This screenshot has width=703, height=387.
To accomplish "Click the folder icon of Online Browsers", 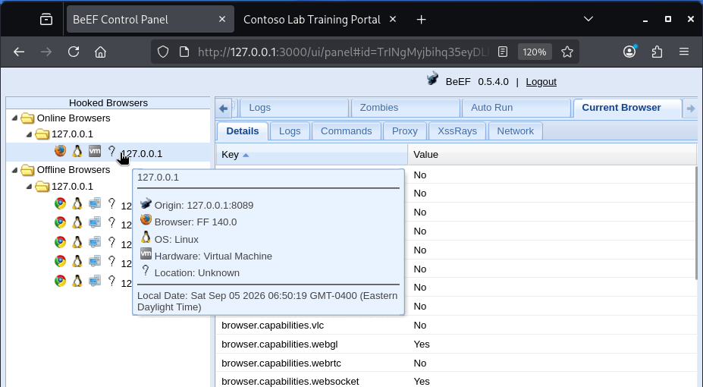I will pyautogui.click(x=28, y=118).
